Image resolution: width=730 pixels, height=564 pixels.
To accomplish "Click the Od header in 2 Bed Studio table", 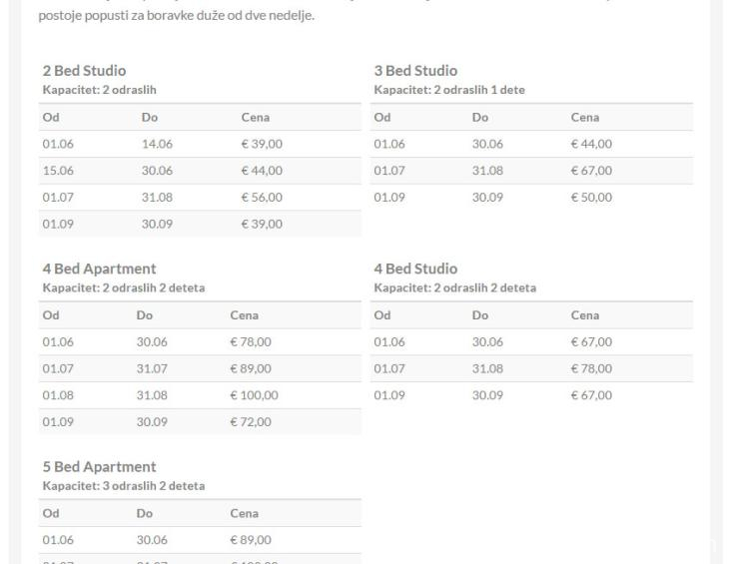I will tap(50, 117).
